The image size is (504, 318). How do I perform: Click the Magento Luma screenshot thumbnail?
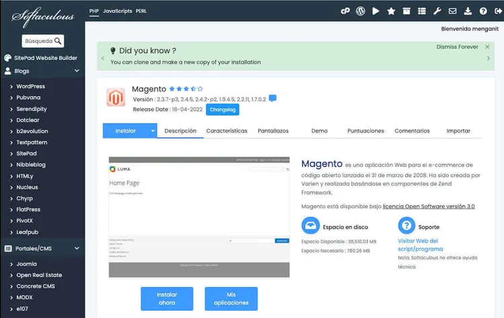tap(199, 217)
